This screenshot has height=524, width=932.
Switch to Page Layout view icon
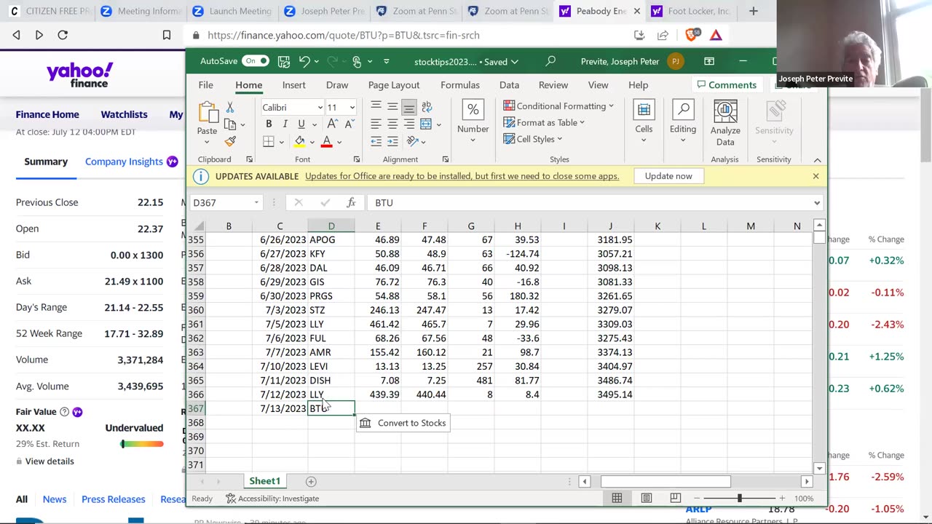click(x=646, y=499)
